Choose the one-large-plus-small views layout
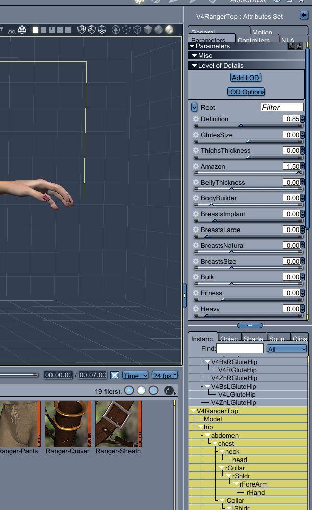Screen dimensions: 312x510 68,30
